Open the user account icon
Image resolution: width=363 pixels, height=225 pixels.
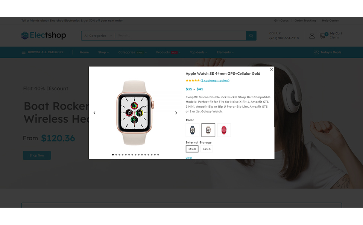coord(312,36)
